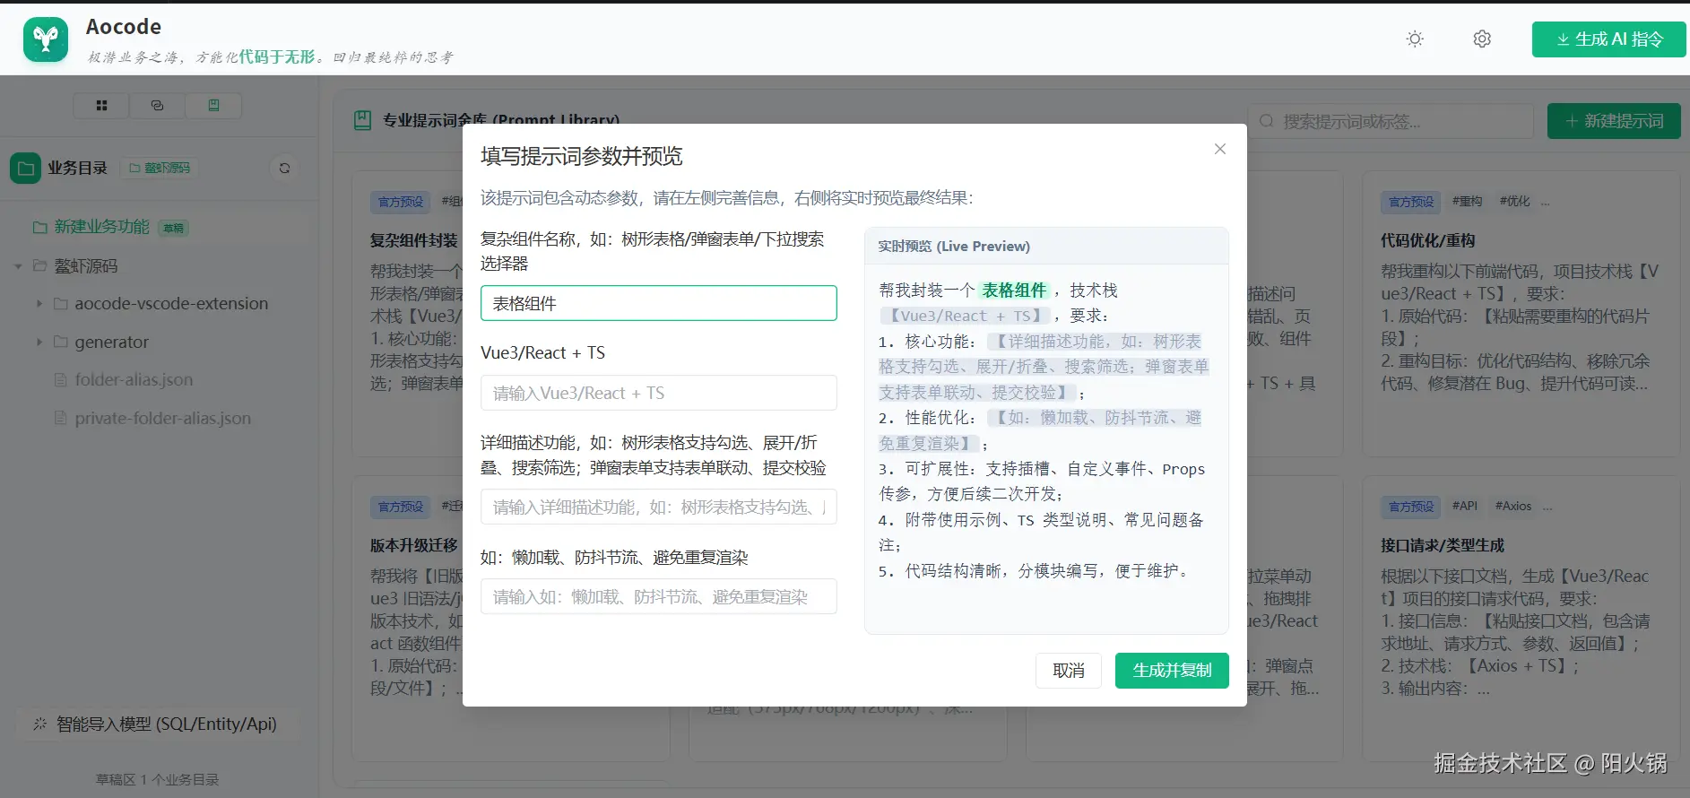Screen dimensions: 1690x798
Task: Click the Vue3/React + TS input field
Action: coord(659,393)
